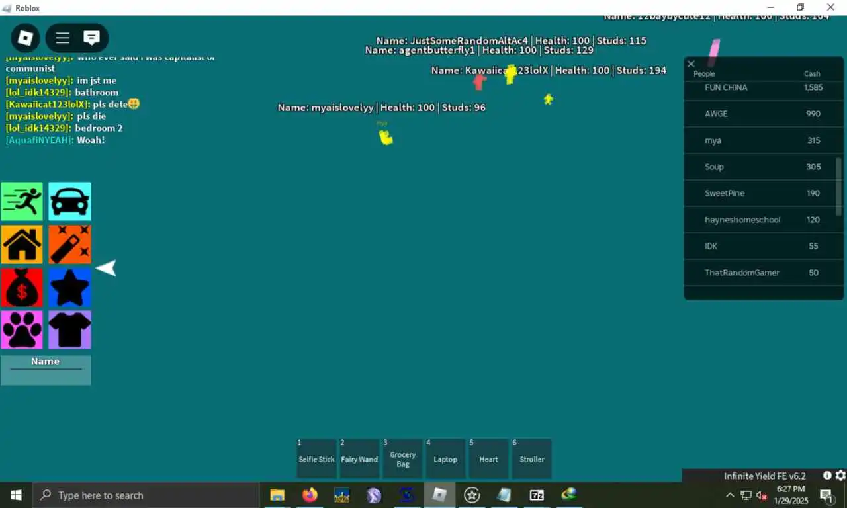Image resolution: width=847 pixels, height=508 pixels.
Task: Click the green running person icon
Action: [22, 201]
